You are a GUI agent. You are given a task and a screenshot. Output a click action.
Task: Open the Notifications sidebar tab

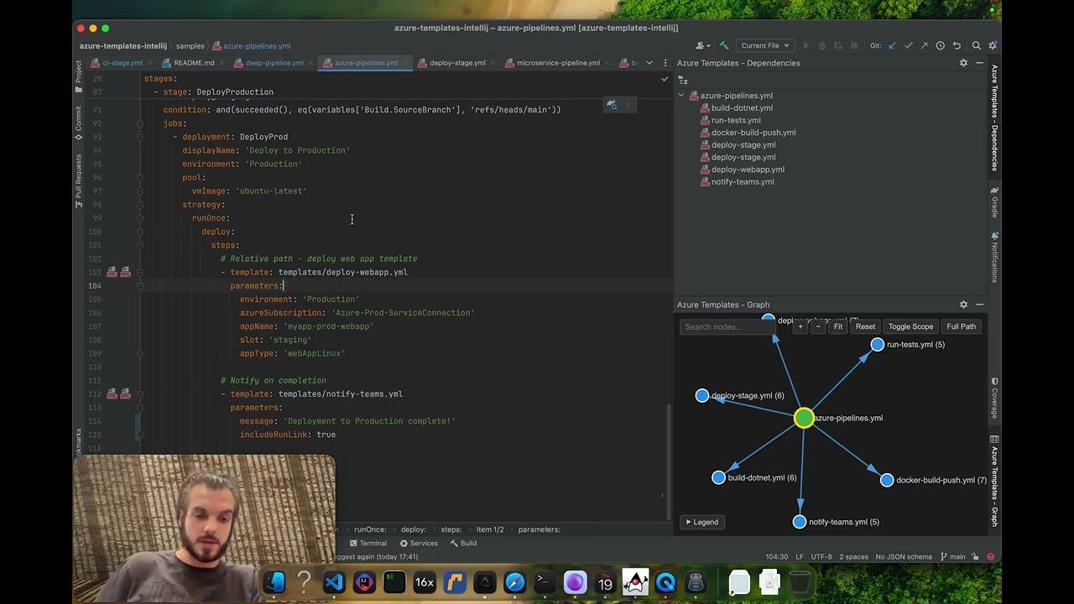coord(994,257)
